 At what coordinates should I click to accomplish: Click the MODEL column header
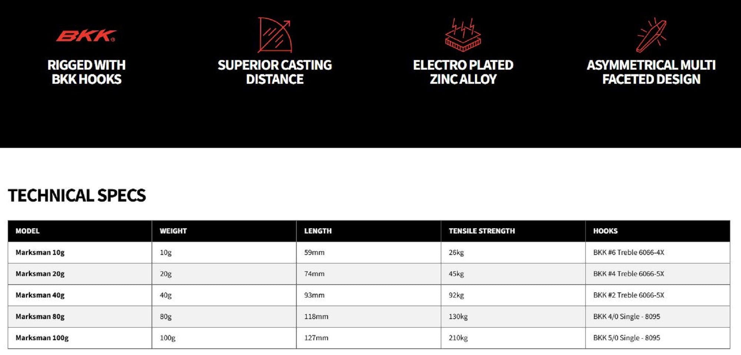pos(27,231)
